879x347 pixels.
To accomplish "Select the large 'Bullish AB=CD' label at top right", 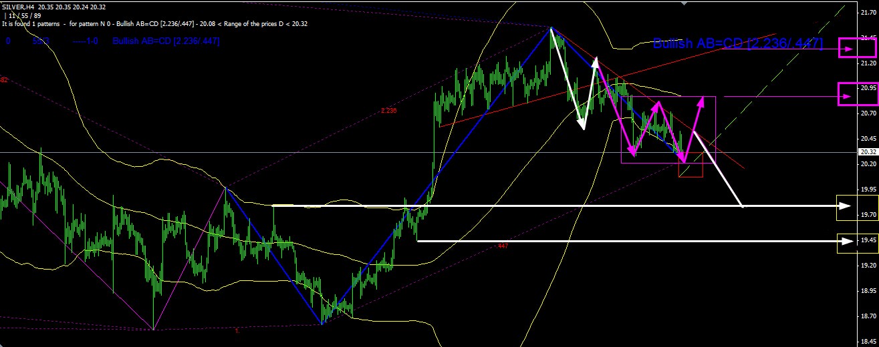I will 738,44.
